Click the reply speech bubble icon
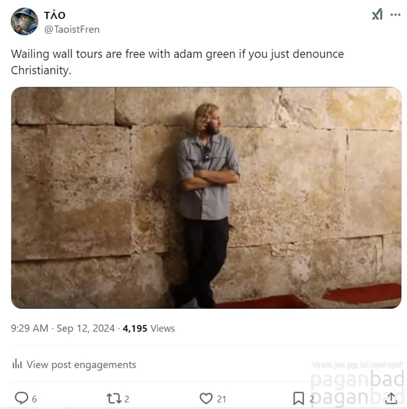Image resolution: width=407 pixels, height=409 pixels. pos(21,398)
